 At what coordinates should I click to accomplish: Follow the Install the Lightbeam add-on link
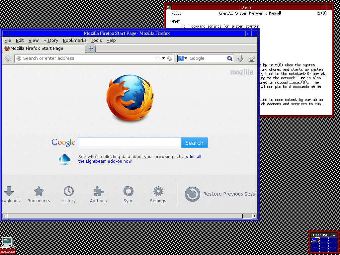pos(140,159)
